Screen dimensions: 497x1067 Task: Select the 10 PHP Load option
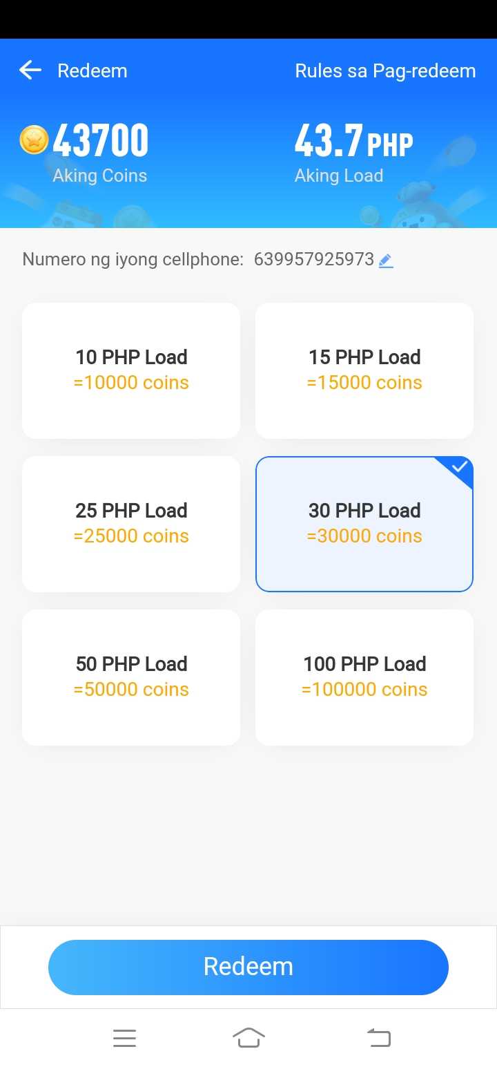tap(131, 370)
